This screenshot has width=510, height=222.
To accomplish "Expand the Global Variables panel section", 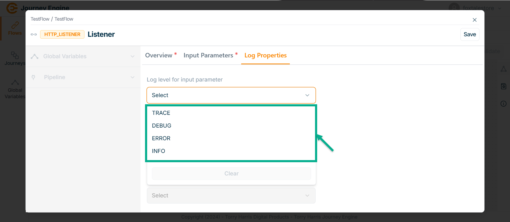I will pyautogui.click(x=83, y=56).
